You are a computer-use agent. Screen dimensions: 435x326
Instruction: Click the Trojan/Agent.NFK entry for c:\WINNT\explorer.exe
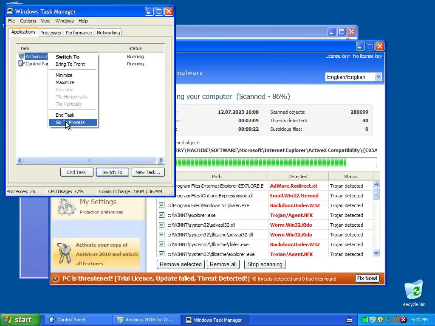pyautogui.click(x=291, y=215)
